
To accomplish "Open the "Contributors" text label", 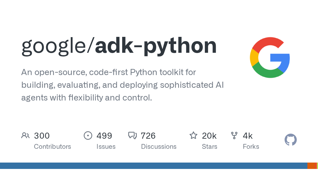I will 52,147.
